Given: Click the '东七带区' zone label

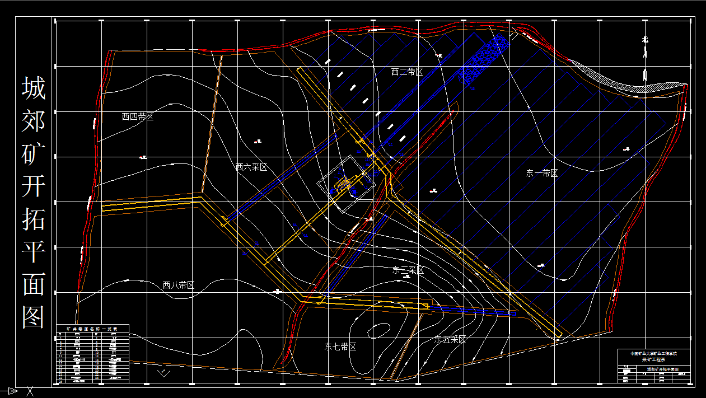Looking at the screenshot, I should click(340, 347).
